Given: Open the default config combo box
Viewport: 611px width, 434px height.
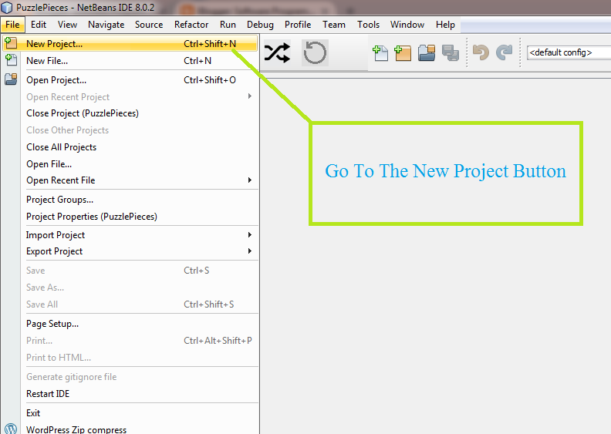Looking at the screenshot, I should point(569,52).
